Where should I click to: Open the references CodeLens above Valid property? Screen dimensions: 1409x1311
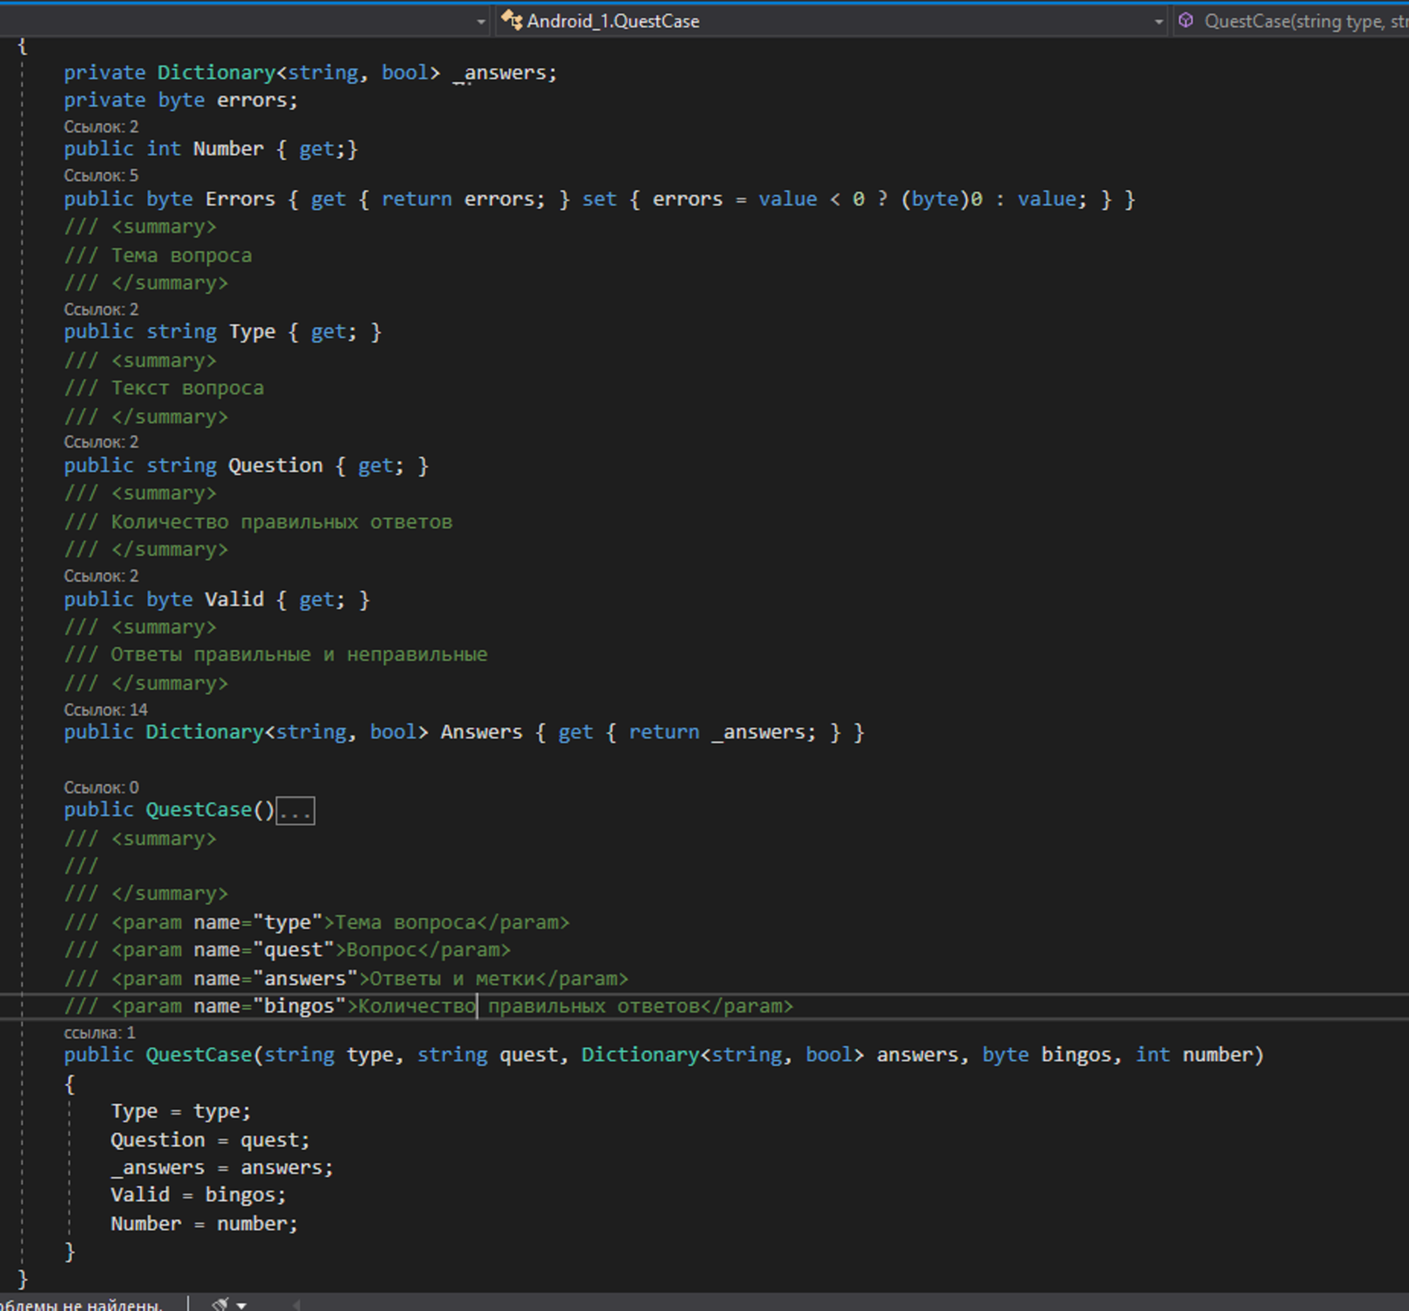[x=100, y=576]
